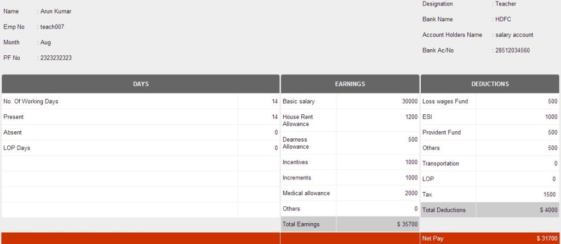Click the DAYS column header
The height and width of the screenshot is (244, 561).
click(141, 84)
